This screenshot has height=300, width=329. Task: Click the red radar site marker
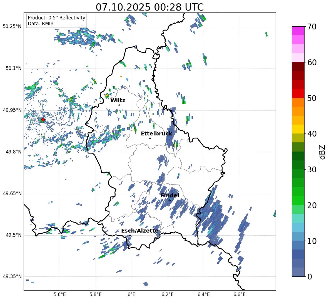tap(43, 120)
